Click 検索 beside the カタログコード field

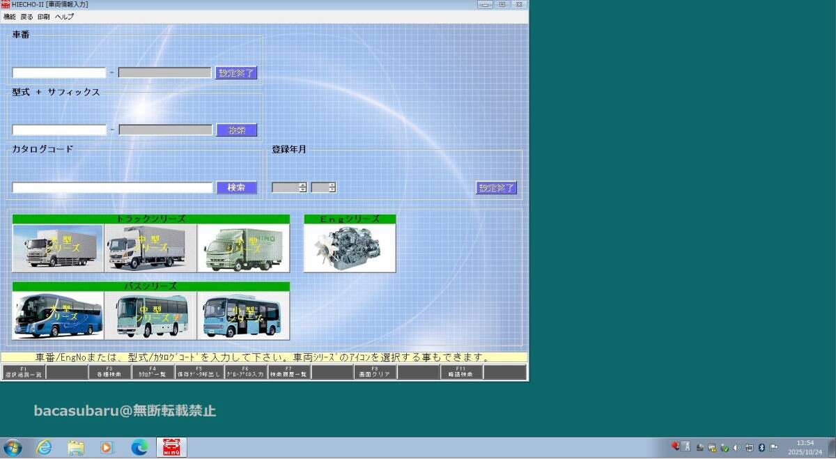[x=237, y=187]
